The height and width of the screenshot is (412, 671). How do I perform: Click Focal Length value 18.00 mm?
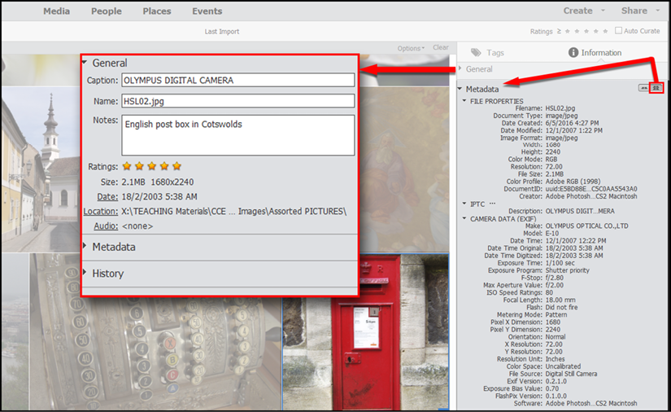click(x=560, y=300)
